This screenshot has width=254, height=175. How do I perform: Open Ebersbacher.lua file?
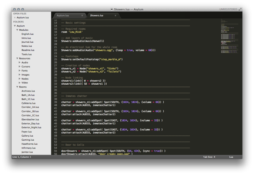tap(30, 119)
